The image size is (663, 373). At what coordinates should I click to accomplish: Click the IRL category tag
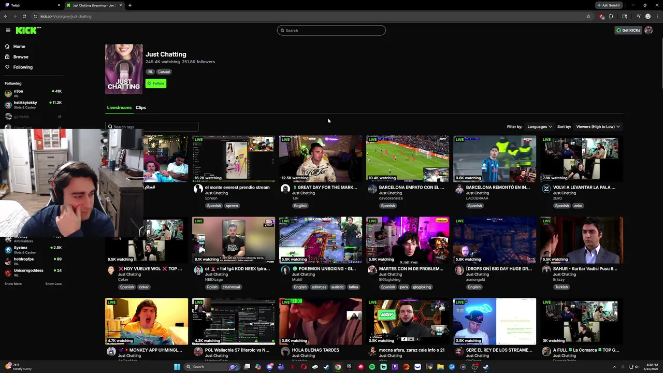tap(150, 72)
